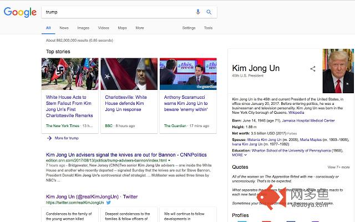This screenshot has height=222, width=355.
Task: Open Jamaica Hospital Medical Center link
Action: click(x=308, y=120)
